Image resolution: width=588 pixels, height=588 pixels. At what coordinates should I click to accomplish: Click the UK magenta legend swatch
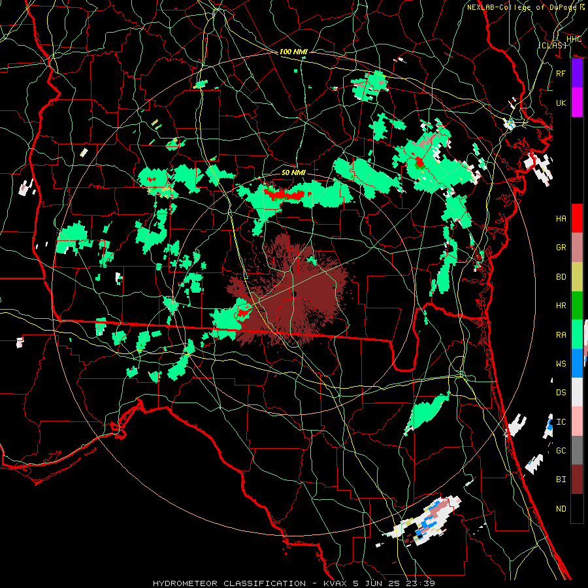click(577, 103)
